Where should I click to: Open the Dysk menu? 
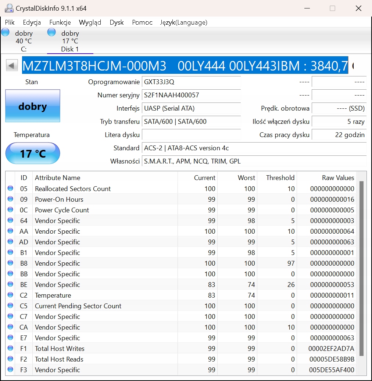click(x=117, y=22)
